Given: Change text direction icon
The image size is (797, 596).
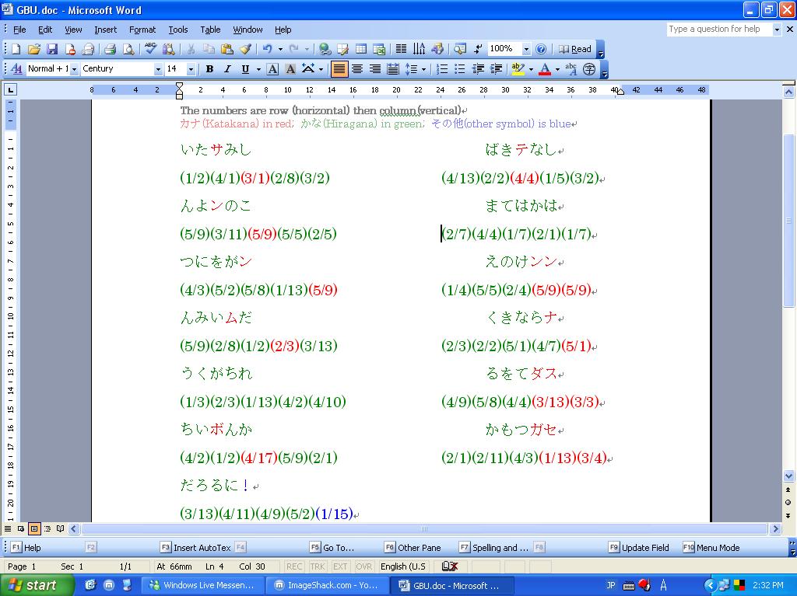Looking at the screenshot, I should pyautogui.click(x=419, y=49).
